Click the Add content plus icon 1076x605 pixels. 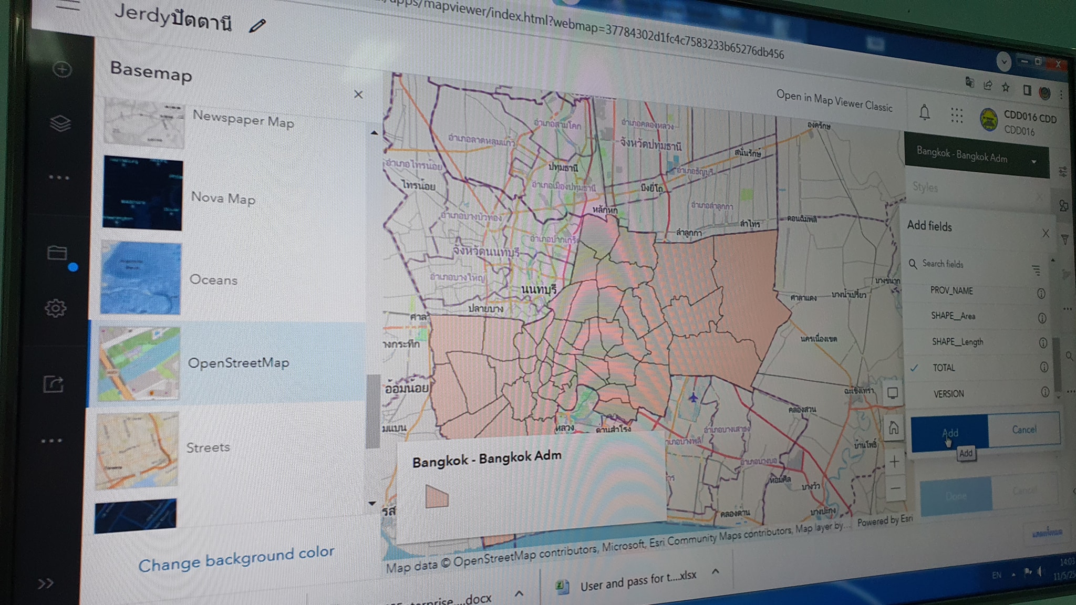[62, 69]
